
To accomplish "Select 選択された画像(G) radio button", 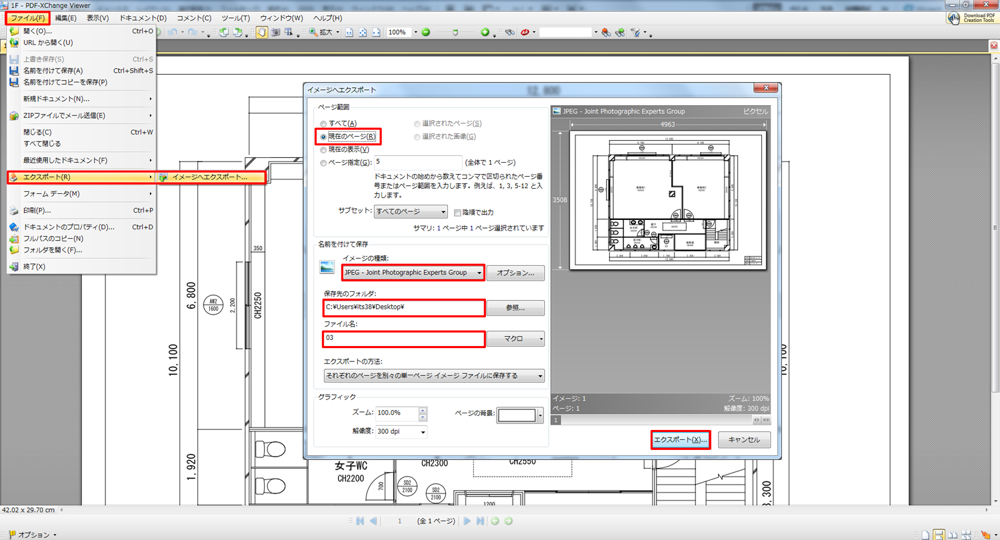I will point(417,137).
